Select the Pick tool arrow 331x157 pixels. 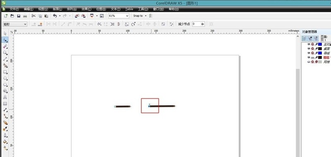5,33
